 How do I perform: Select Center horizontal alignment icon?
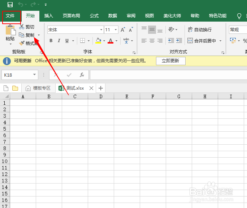(x=152, y=41)
